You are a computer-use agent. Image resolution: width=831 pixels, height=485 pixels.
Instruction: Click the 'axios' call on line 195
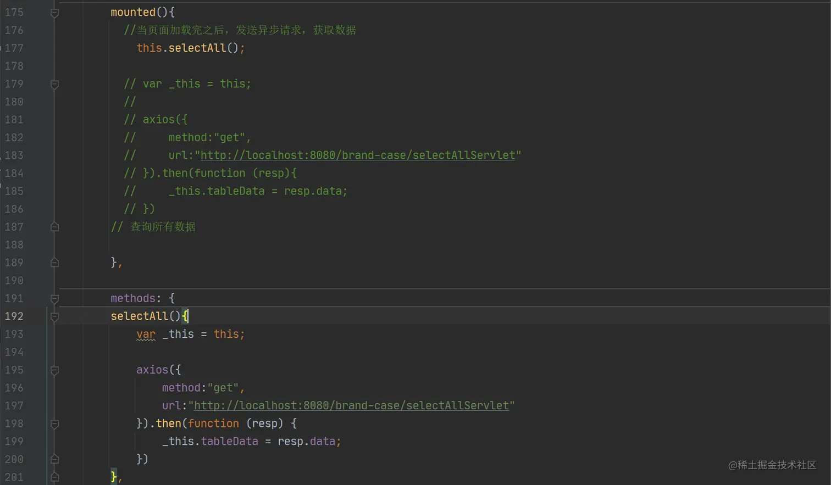(x=152, y=370)
